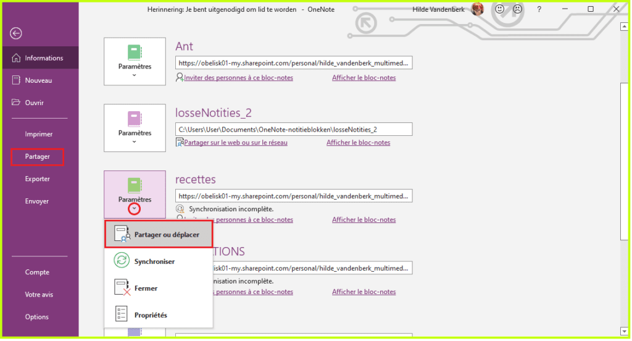The image size is (632, 341).
Task: Open Compte in the sidebar
Action: [x=37, y=272]
